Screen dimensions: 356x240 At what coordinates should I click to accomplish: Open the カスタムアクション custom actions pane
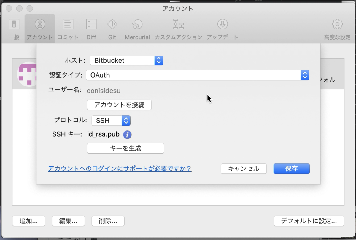[x=179, y=29]
